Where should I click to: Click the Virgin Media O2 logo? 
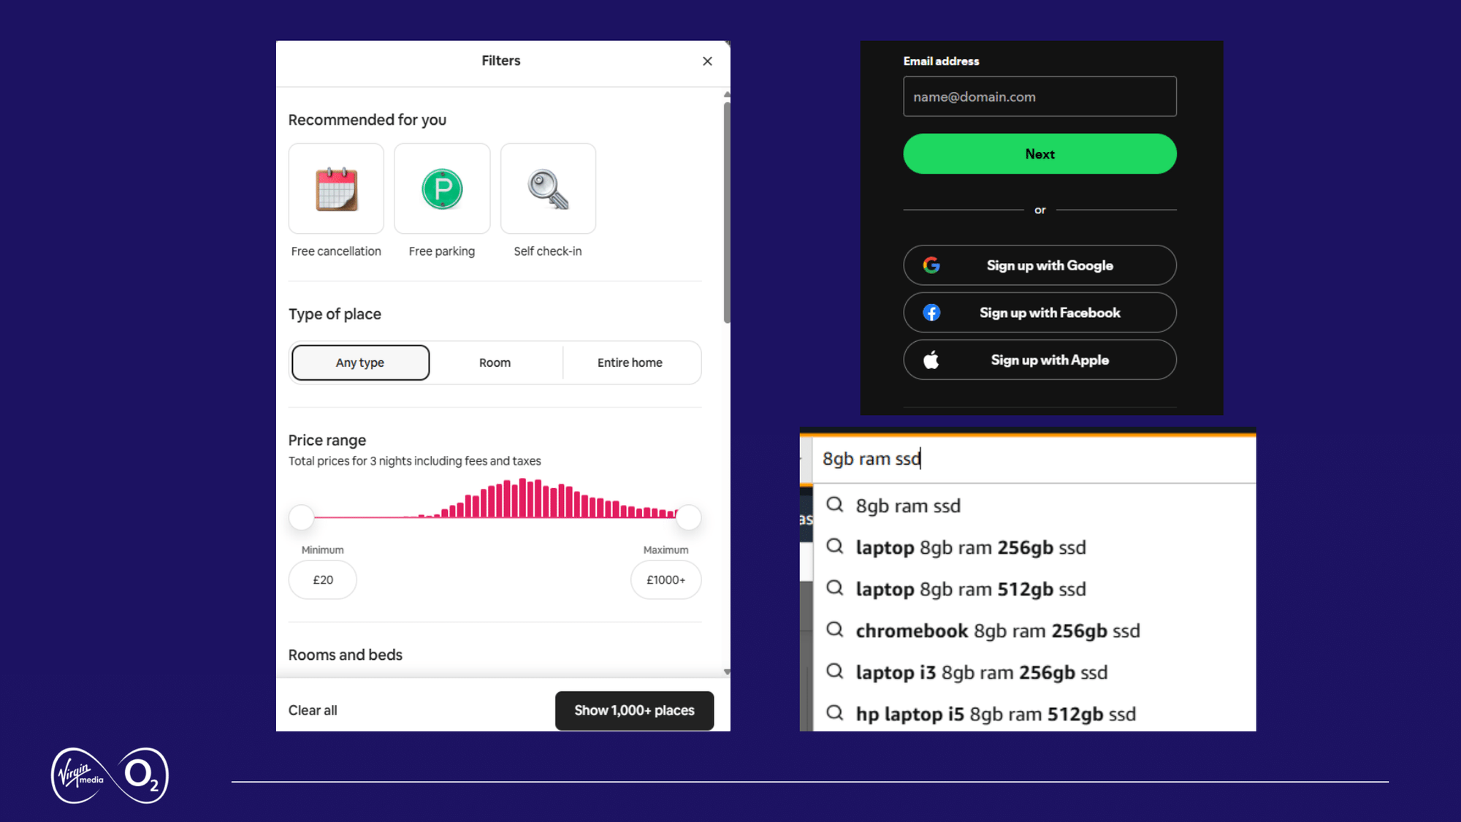tap(108, 776)
